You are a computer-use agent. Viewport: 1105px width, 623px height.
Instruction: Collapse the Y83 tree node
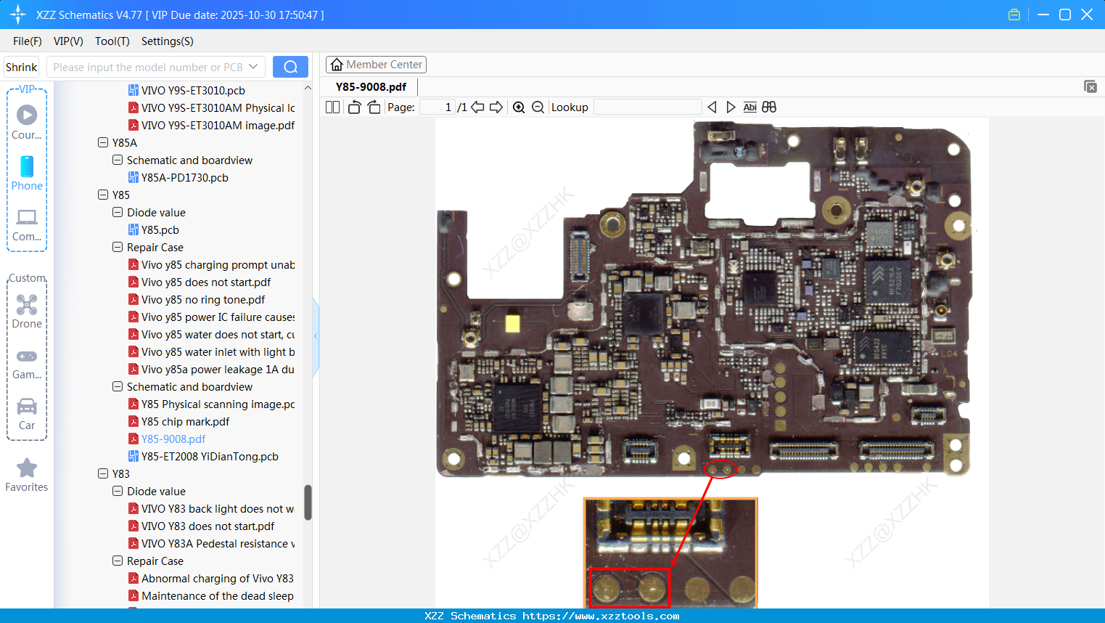click(x=103, y=473)
